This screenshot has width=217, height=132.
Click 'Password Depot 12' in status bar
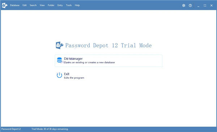point(11,129)
